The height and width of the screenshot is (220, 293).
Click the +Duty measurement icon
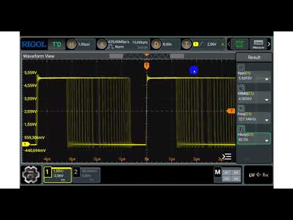pyautogui.click(x=241, y=129)
